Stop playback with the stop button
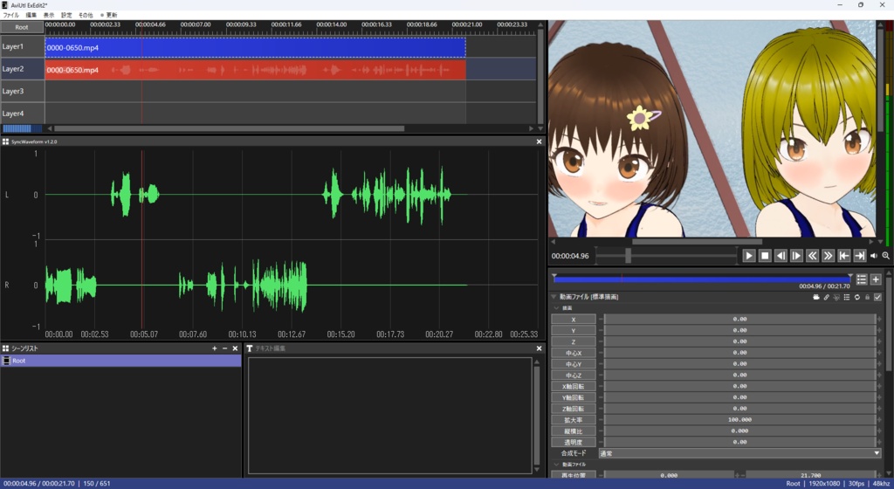This screenshot has height=489, width=894. tap(765, 256)
